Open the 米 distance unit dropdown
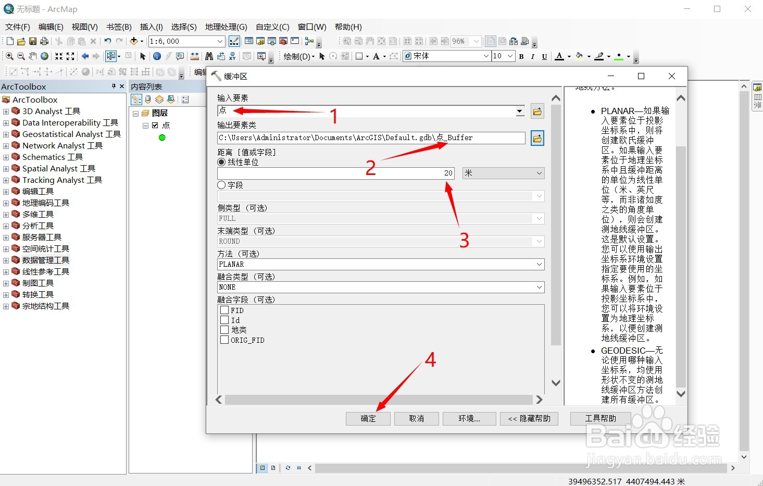 pos(503,173)
